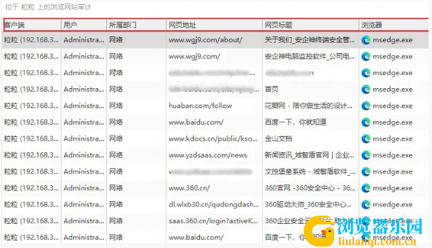This screenshot has height=248, width=432.
Task: Select the www.wgj9.com/ row address
Action: point(194,56)
